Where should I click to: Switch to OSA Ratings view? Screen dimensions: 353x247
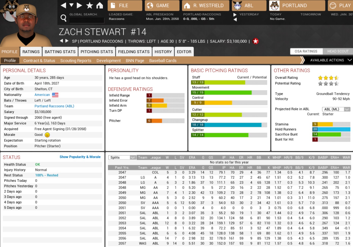click(x=306, y=51)
